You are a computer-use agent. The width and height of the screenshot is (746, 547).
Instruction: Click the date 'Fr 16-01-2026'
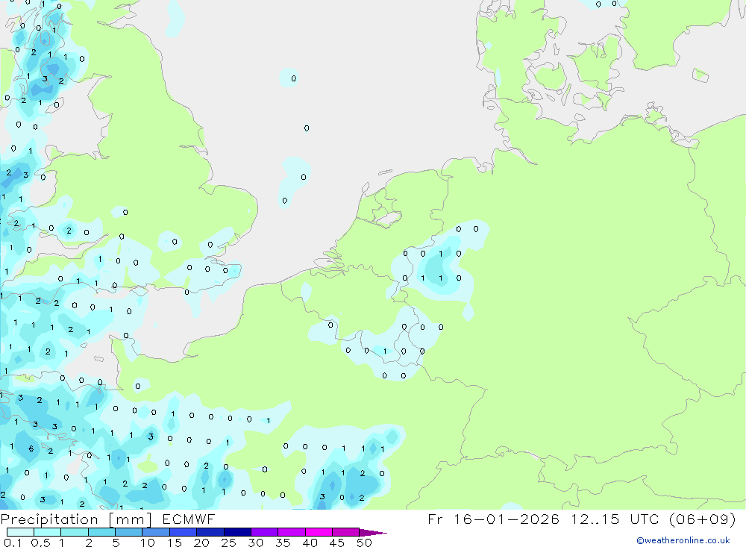point(493,519)
